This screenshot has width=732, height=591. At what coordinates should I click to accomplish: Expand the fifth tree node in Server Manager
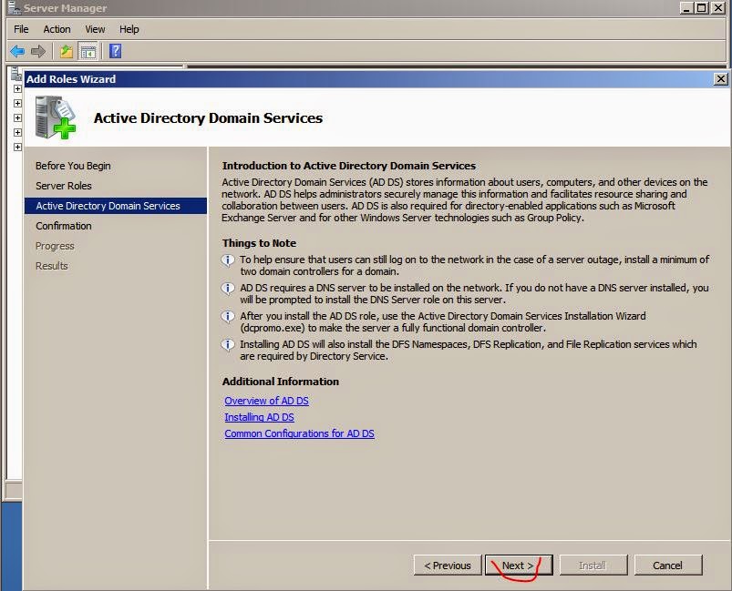17,147
